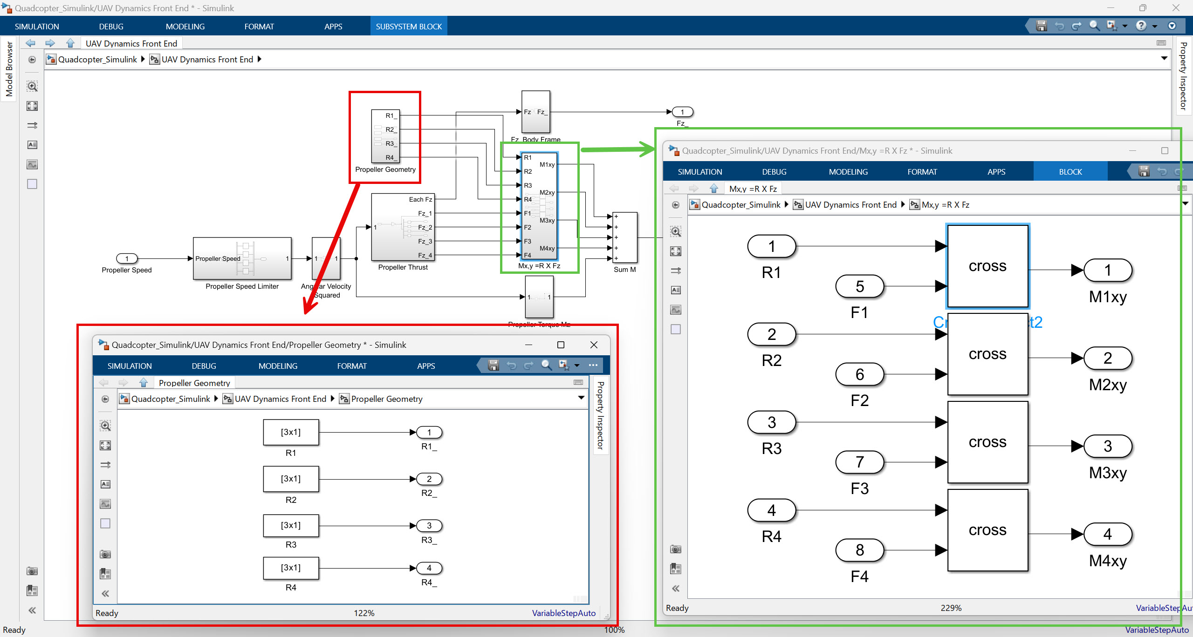This screenshot has width=1193, height=637.
Task: Select the Image tool in the main palette
Action: [32, 164]
